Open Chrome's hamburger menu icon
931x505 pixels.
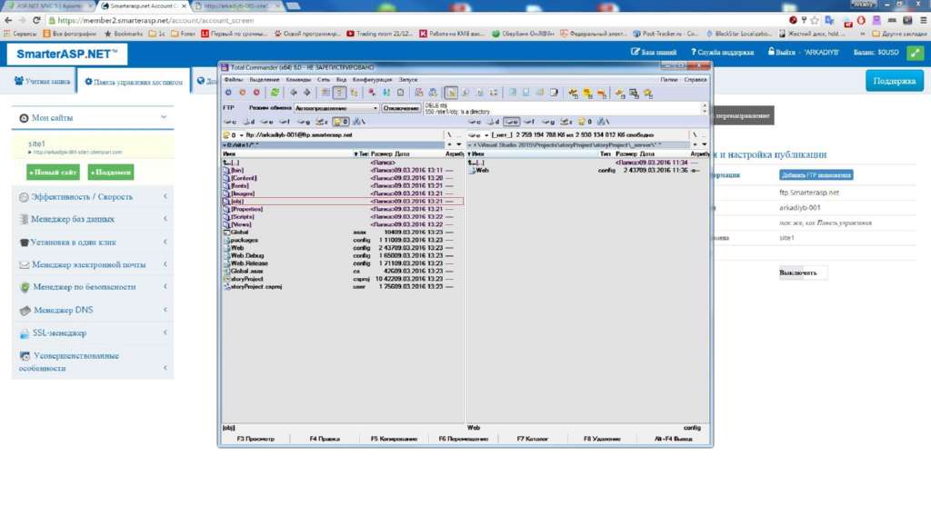(924, 20)
